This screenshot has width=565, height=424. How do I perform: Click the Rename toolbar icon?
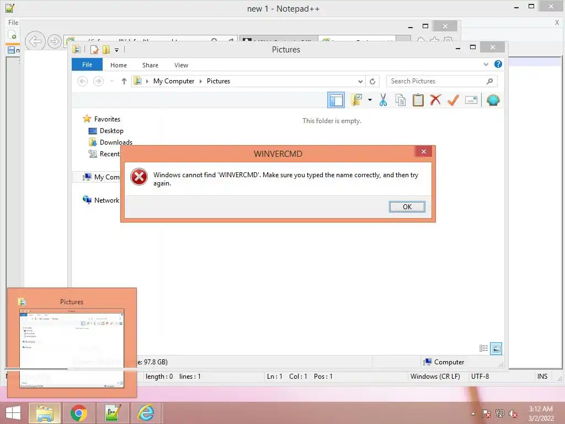(x=471, y=100)
